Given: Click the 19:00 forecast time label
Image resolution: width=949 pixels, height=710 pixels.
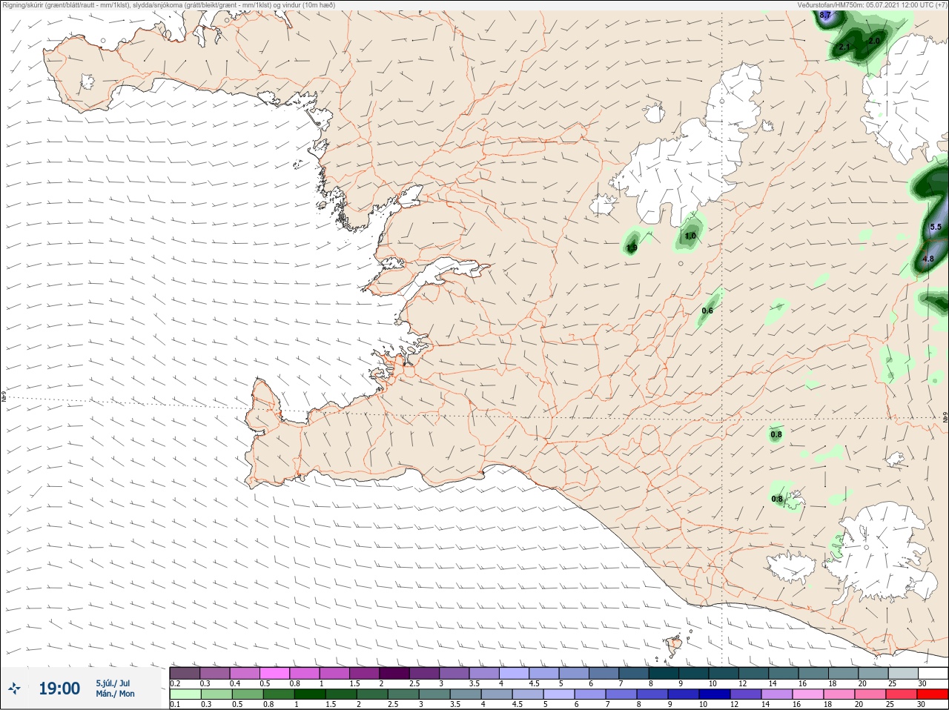Looking at the screenshot, I should pyautogui.click(x=59, y=689).
